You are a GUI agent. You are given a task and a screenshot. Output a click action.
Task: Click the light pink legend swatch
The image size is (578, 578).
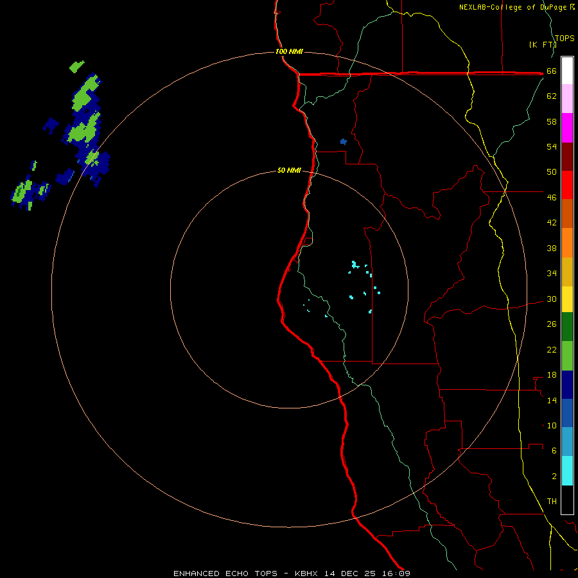[x=567, y=98]
